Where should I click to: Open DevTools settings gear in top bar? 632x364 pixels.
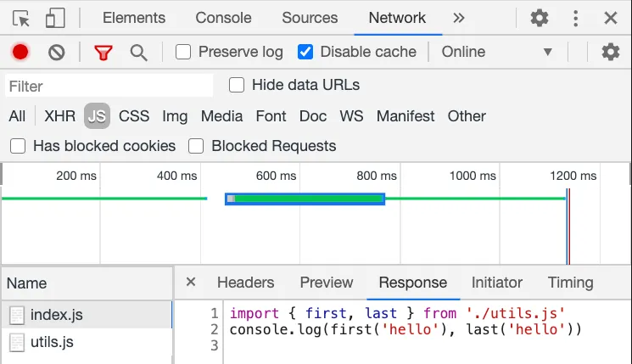point(540,18)
